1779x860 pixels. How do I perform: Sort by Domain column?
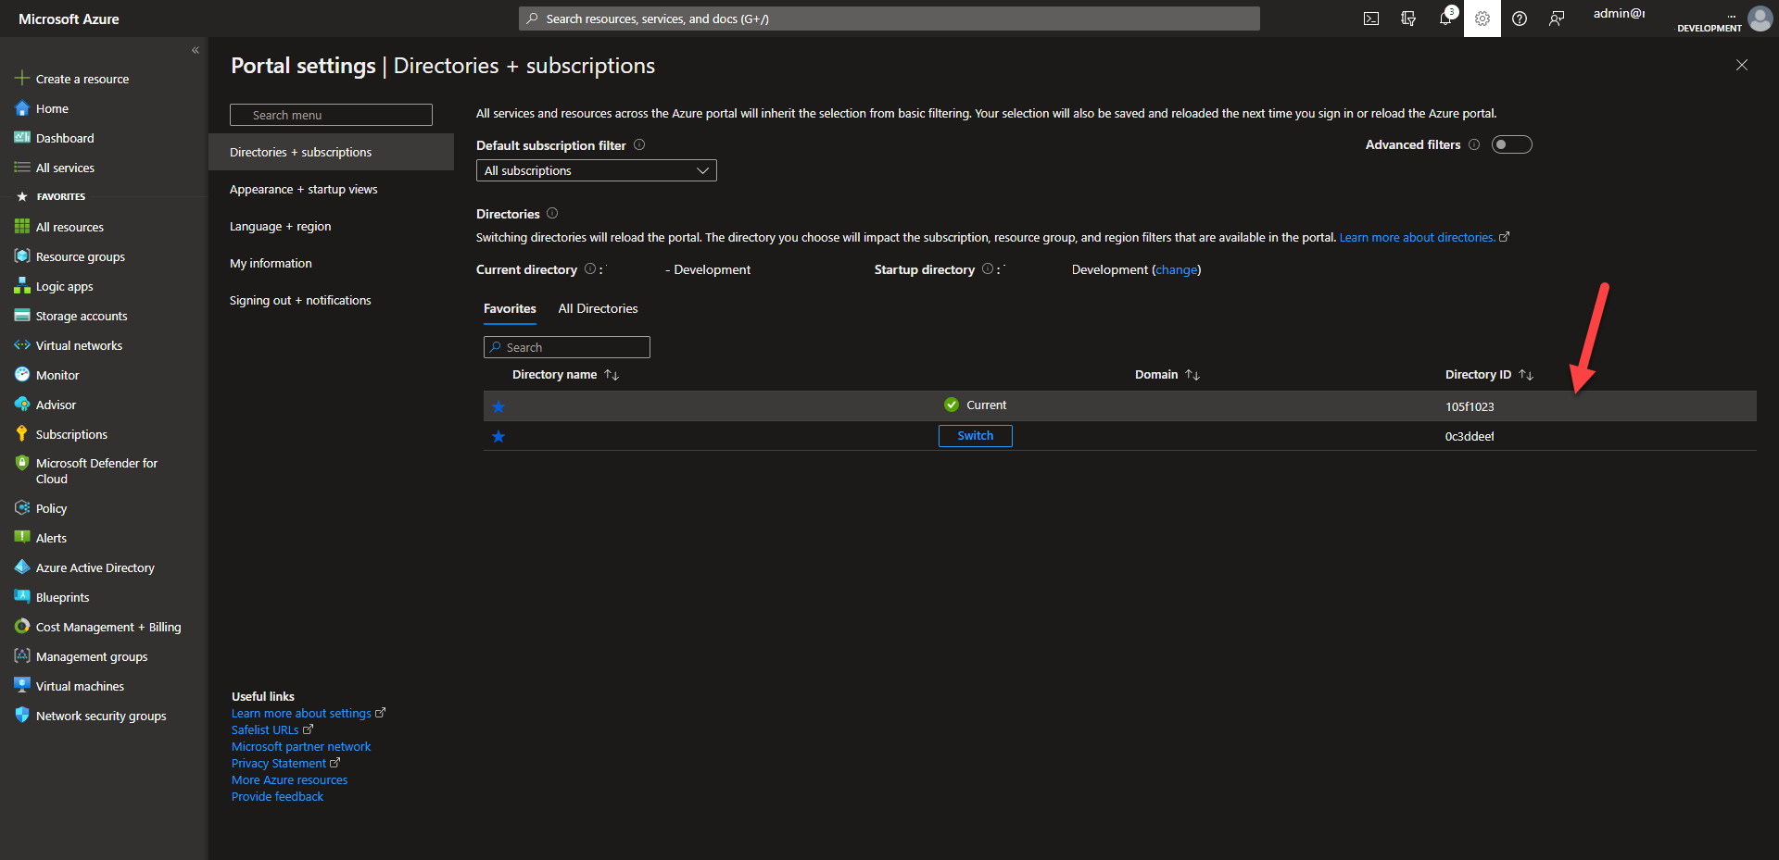[1167, 375]
